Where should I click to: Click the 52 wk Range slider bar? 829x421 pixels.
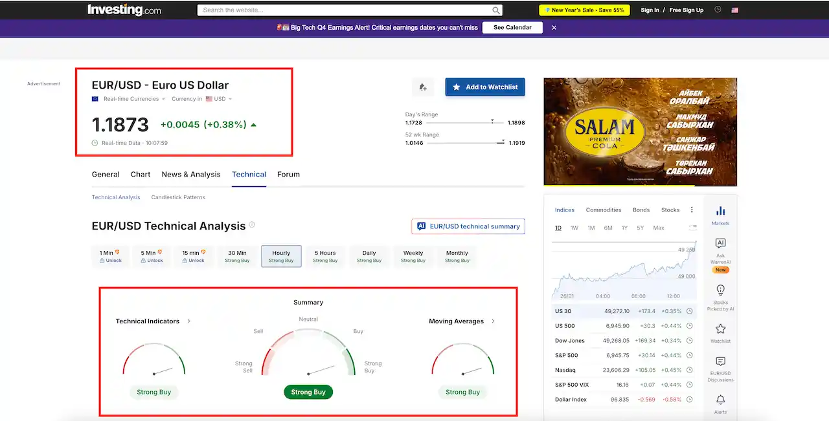coord(465,142)
